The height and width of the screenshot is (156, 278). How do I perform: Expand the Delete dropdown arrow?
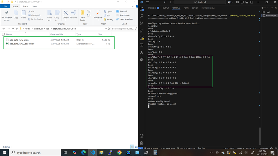(66, 20)
